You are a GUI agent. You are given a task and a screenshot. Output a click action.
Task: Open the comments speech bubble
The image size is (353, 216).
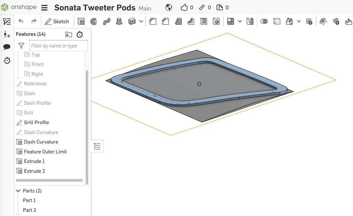click(7, 47)
